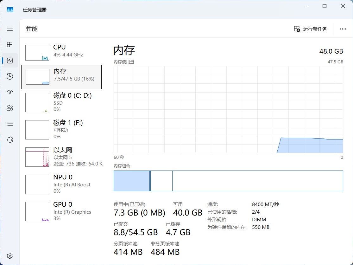The image size is (353, 265).
Task: Open Startup apps sidebar icon
Action: coord(10,92)
